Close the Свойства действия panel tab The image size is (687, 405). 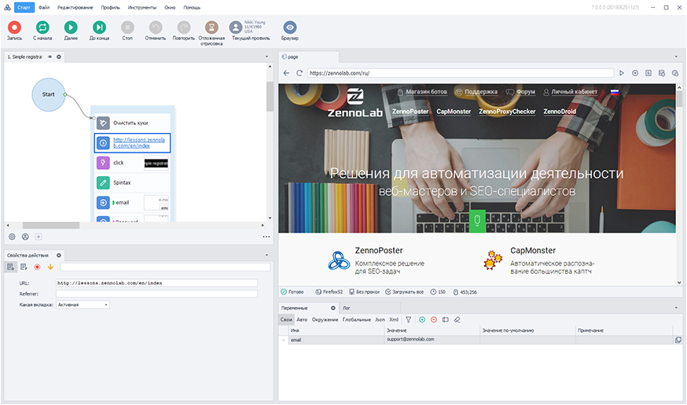click(x=59, y=255)
